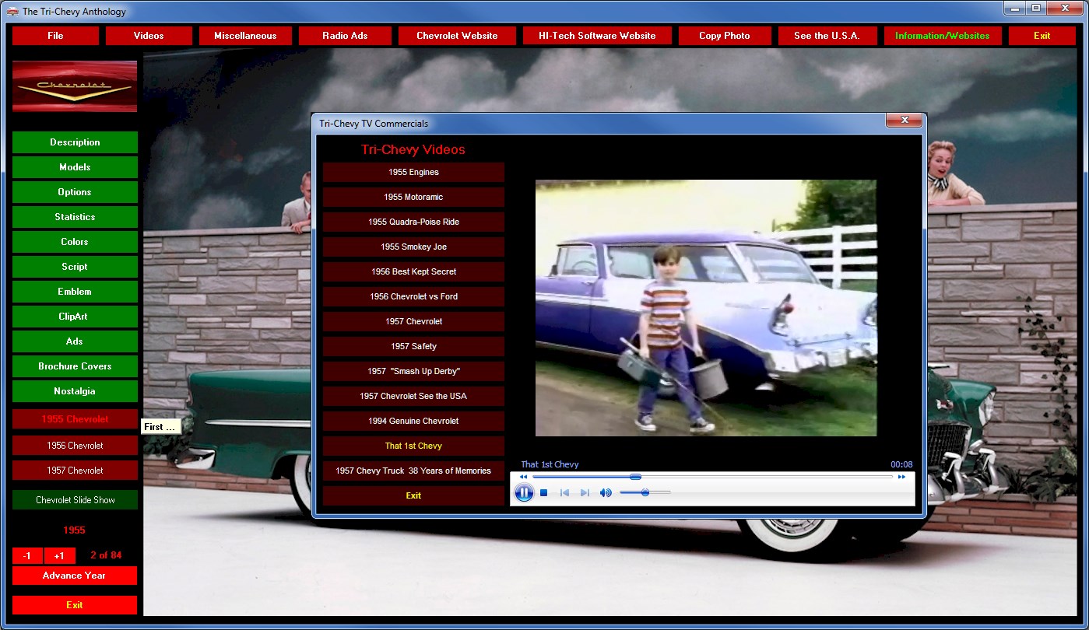Play the 1956 Best Kept Secret video

tap(413, 272)
